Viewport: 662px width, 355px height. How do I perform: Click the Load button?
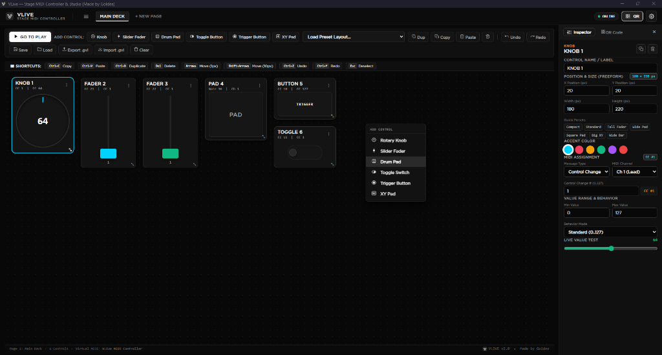point(45,49)
